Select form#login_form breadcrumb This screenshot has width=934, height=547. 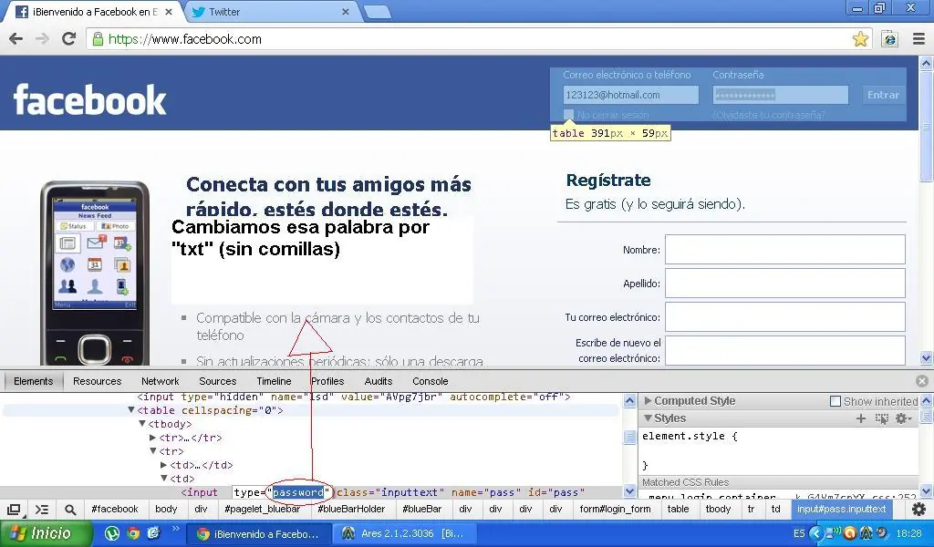click(x=616, y=509)
